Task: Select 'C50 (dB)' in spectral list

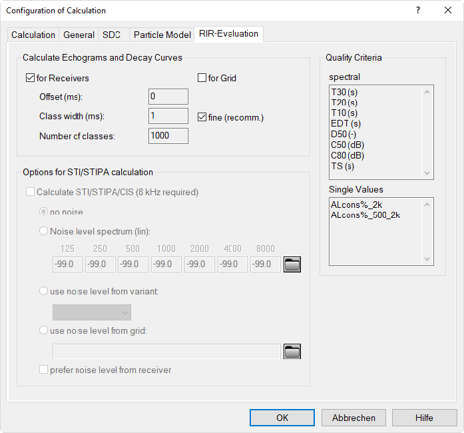Action: [x=348, y=145]
